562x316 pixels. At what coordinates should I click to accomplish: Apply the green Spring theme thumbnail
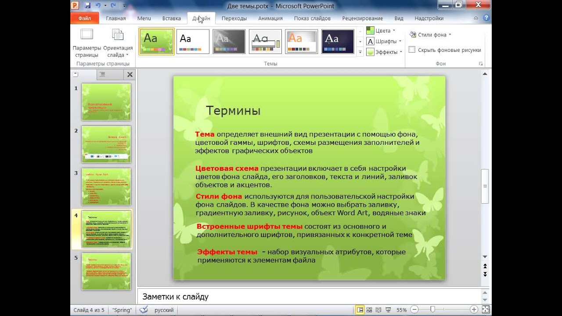(x=157, y=41)
